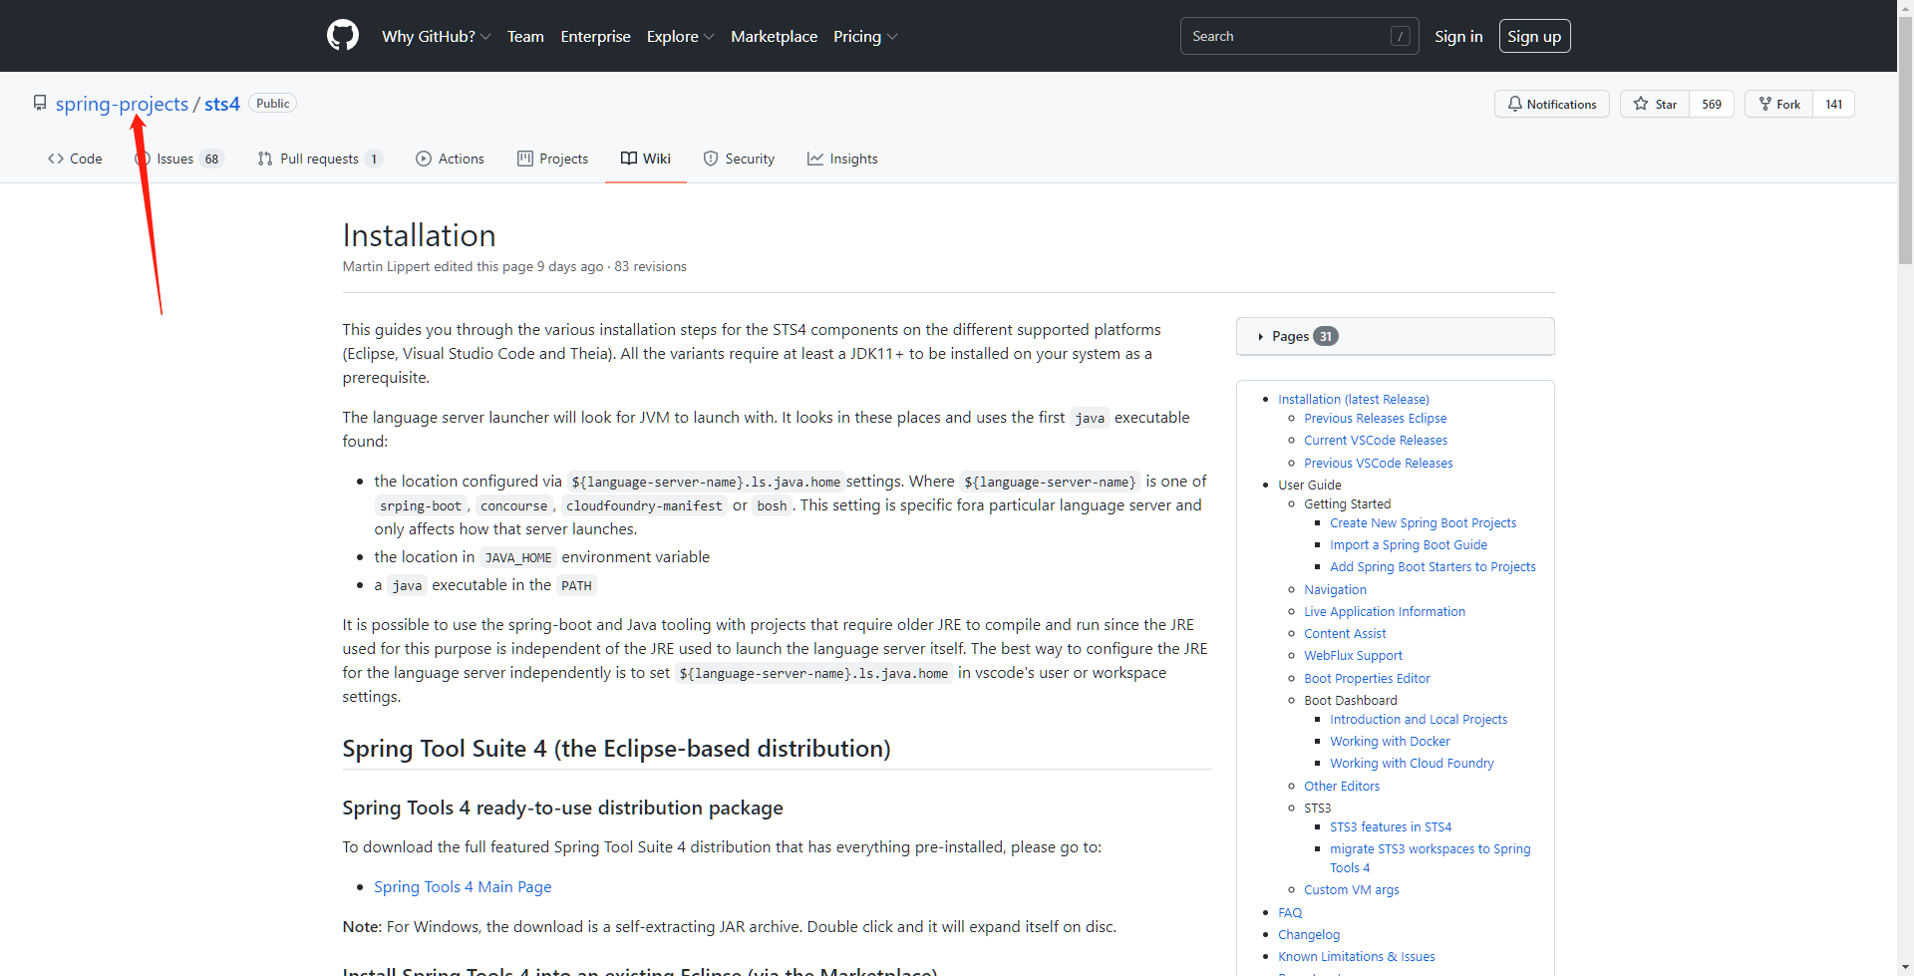The image size is (1914, 976).
Task: Open the WebFlux Support link
Action: pos(1353,655)
